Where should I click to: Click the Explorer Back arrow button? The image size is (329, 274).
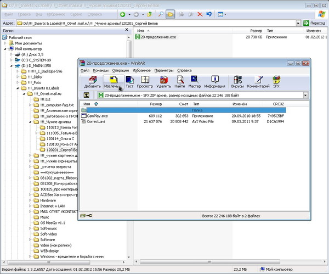122,14
